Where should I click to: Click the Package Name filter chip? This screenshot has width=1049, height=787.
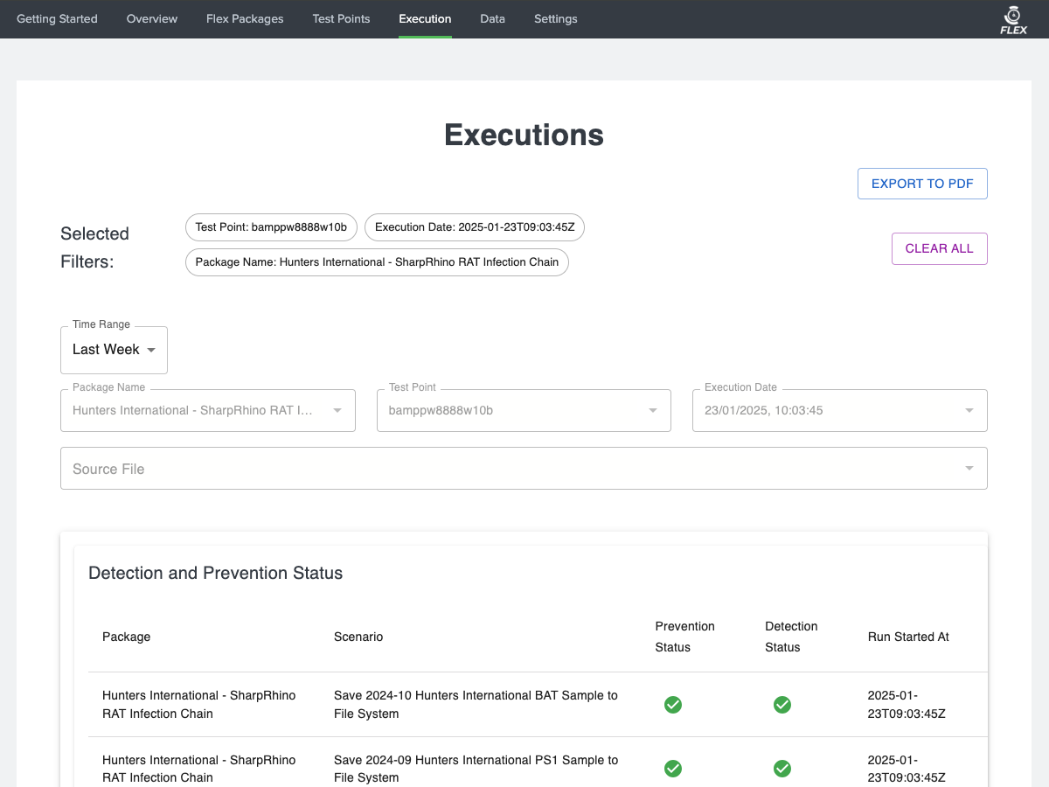pos(377,262)
